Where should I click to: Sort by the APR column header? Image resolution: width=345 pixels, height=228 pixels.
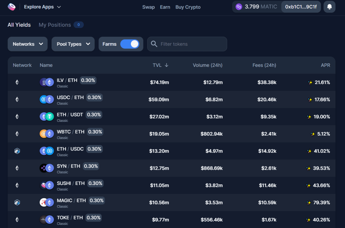[x=325, y=65]
